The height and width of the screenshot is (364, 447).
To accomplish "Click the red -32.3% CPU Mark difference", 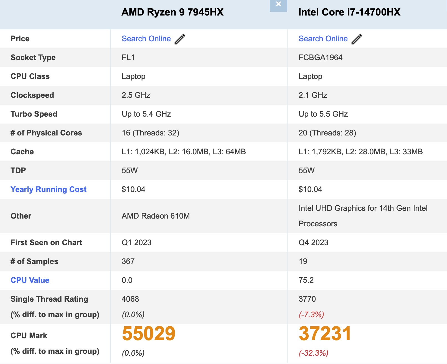I will (x=314, y=353).
